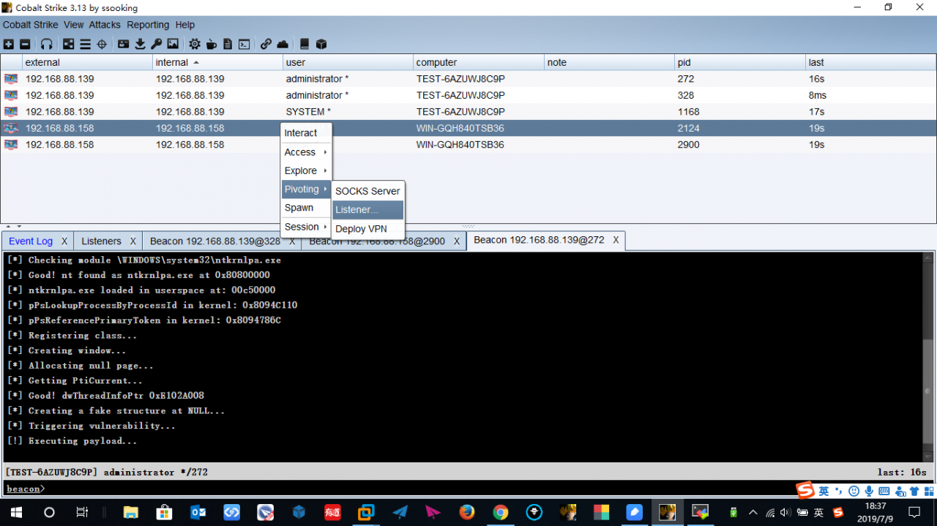Click the cloud manage web server icon

pyautogui.click(x=283, y=44)
